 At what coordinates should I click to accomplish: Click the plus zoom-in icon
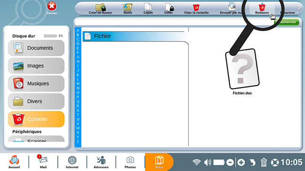click(241, 162)
